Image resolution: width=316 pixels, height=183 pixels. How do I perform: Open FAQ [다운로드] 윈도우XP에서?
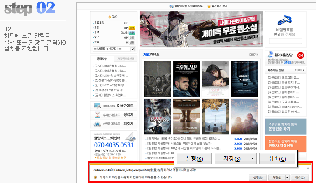click(284, 87)
